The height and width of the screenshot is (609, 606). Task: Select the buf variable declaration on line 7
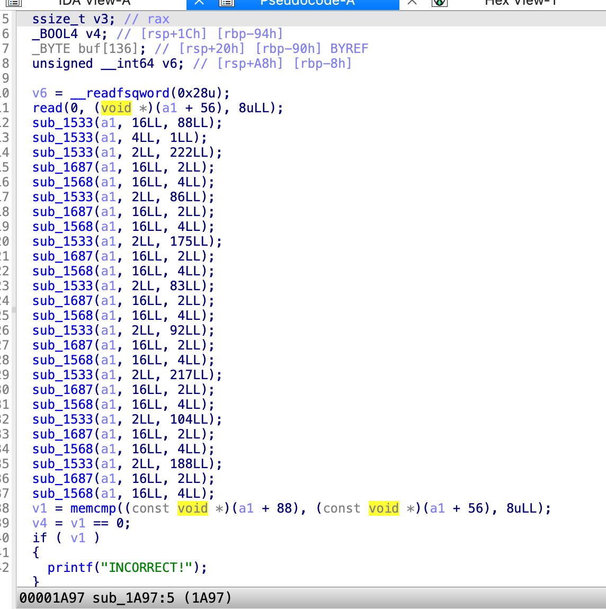click(87, 48)
